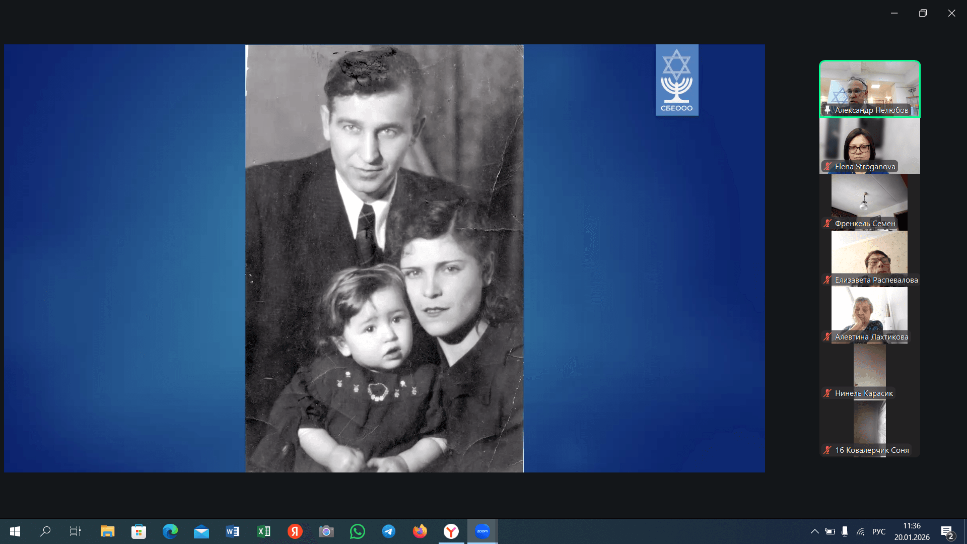
Task: Open the notification center icon
Action: [x=947, y=532]
